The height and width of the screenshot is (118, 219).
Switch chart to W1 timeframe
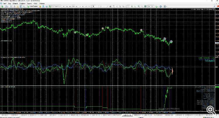[86, 6]
